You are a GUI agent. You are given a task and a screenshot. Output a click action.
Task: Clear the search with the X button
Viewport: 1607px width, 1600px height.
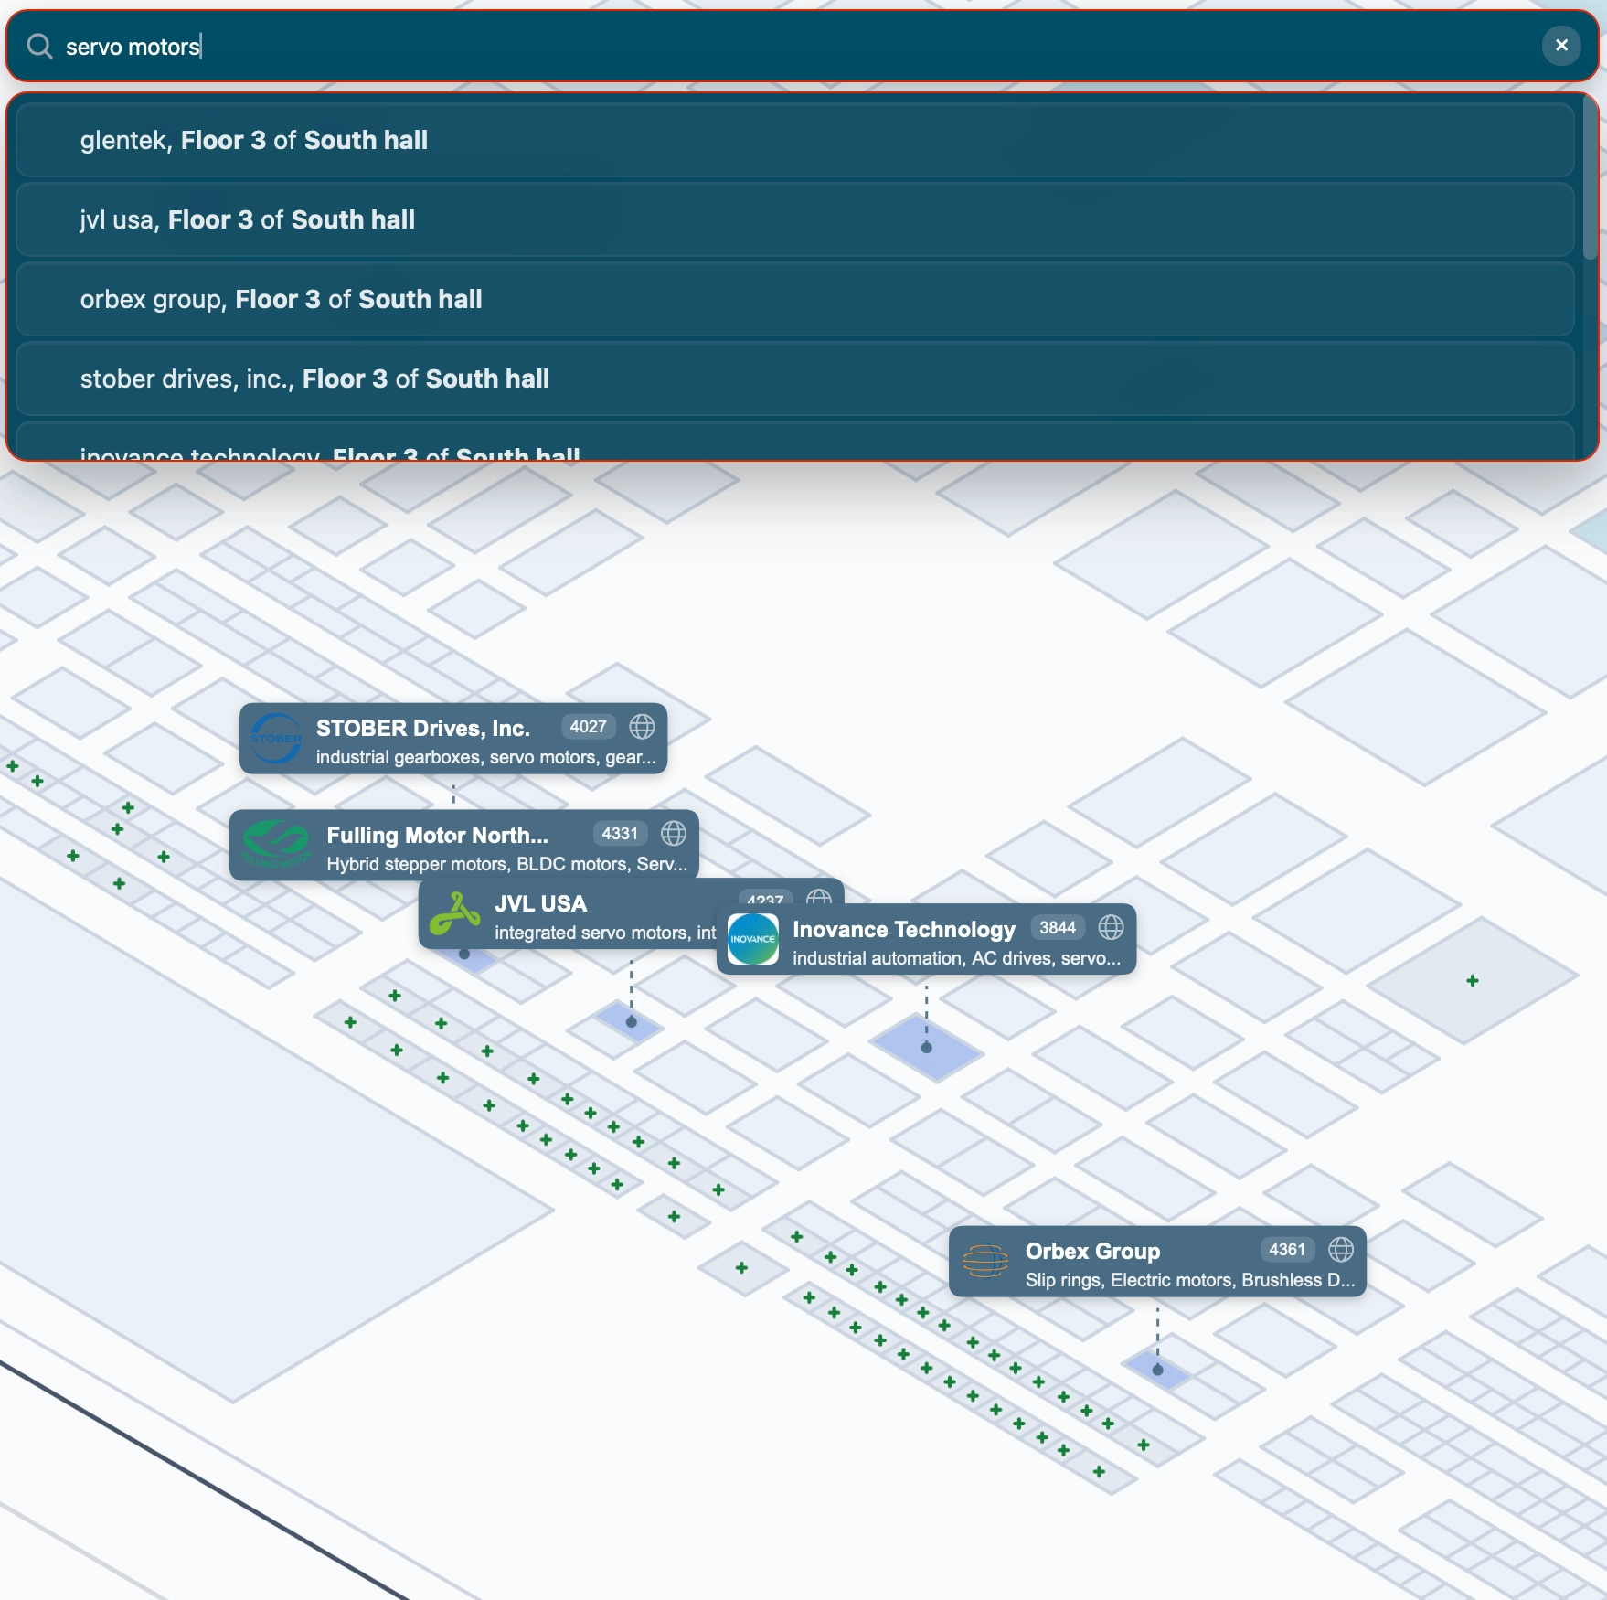1561,46
